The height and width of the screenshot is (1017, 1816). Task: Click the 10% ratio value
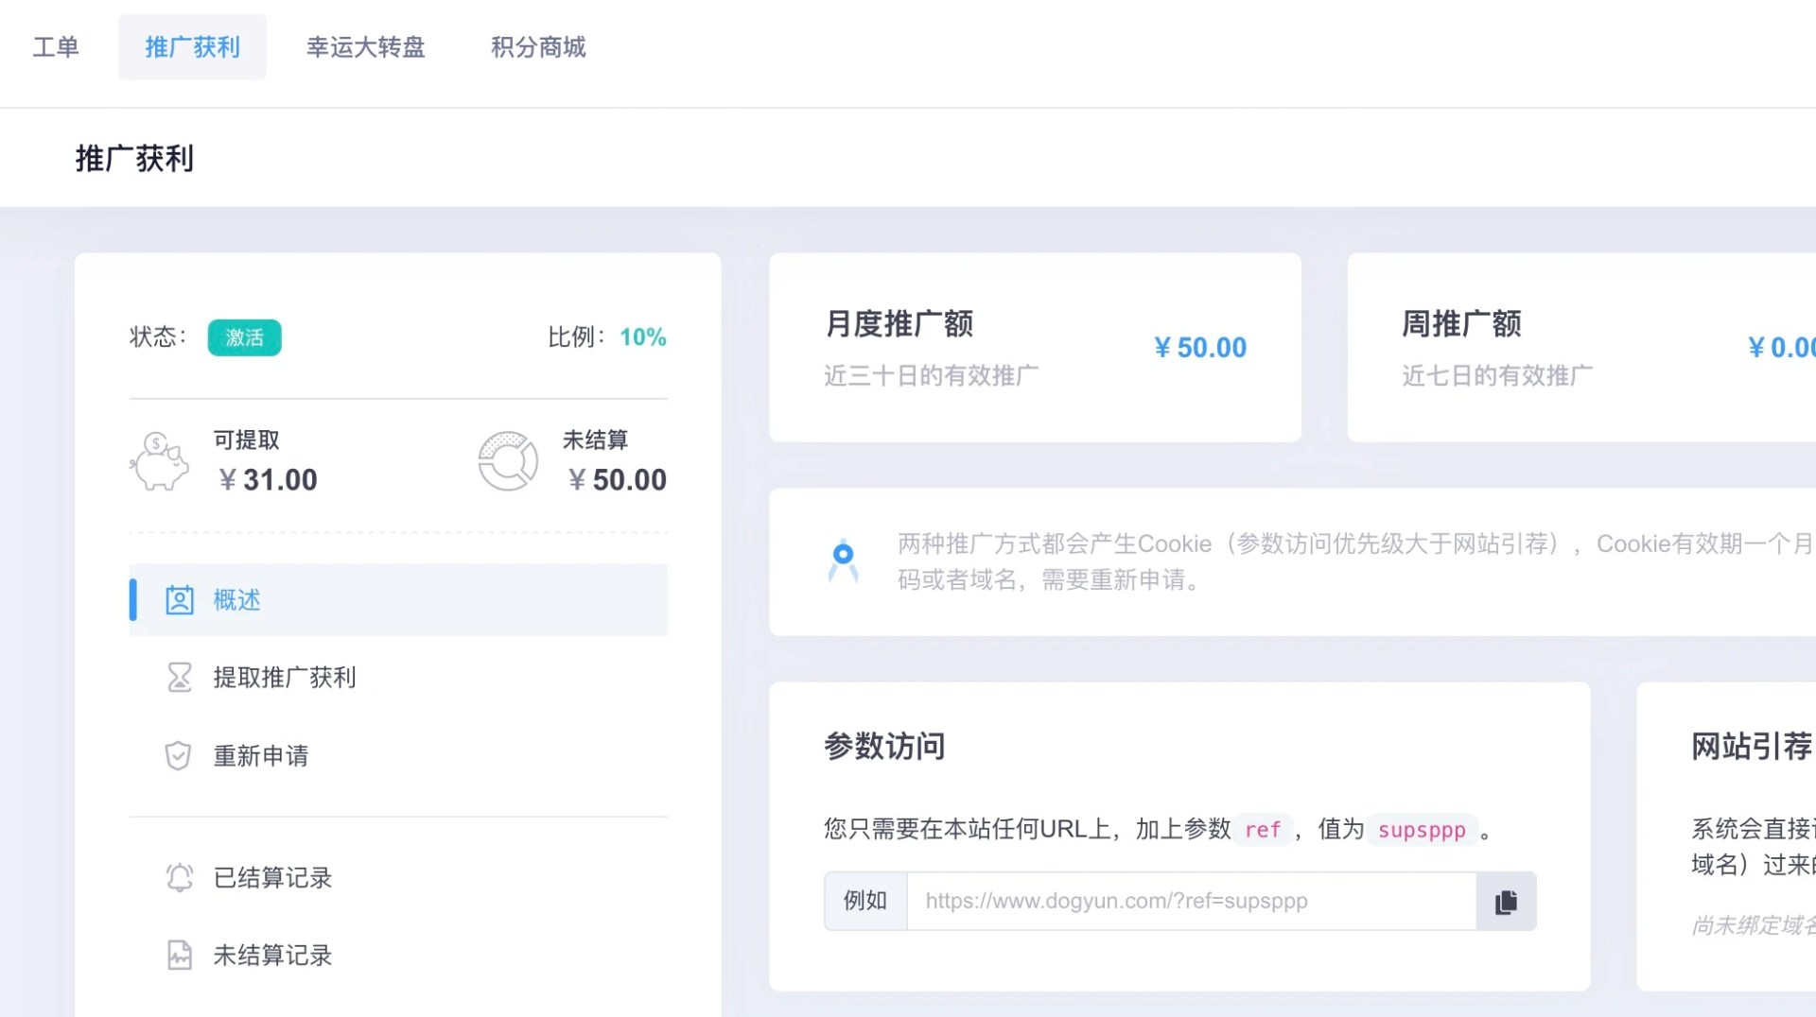click(x=643, y=337)
